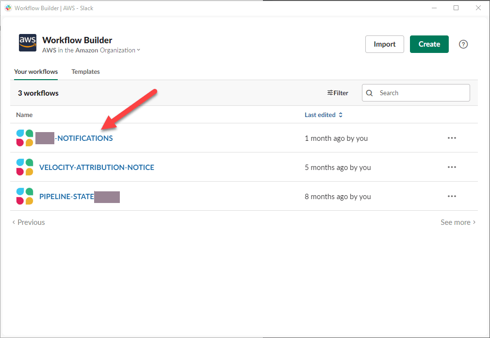The height and width of the screenshot is (338, 490).
Task: Click the help question mark icon
Action: click(x=463, y=44)
